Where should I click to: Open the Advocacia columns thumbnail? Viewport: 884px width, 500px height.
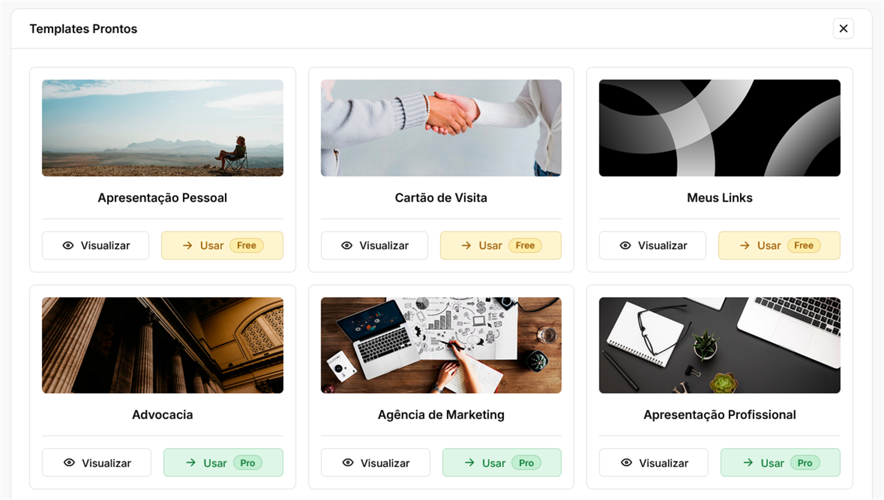coord(163,345)
